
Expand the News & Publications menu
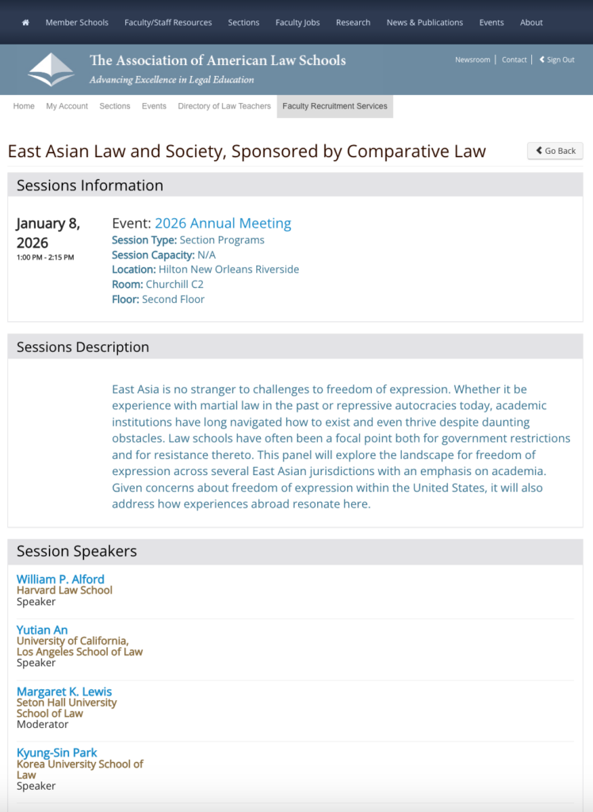[424, 22]
